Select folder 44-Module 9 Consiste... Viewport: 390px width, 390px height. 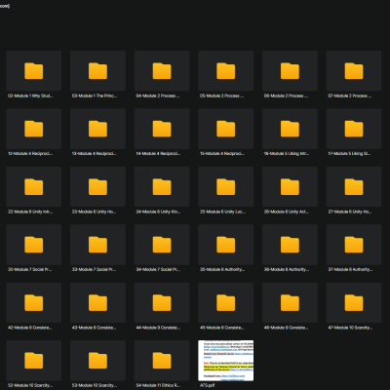pyautogui.click(x=162, y=303)
